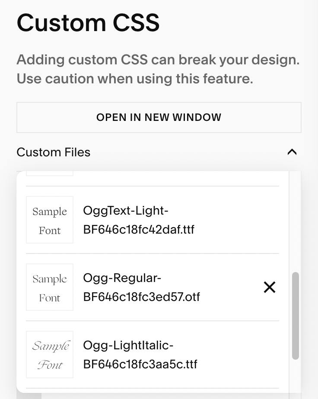
Task: Select the Ogg-Regular-BF646c18fc3ed57.otf file name
Action: point(141,287)
